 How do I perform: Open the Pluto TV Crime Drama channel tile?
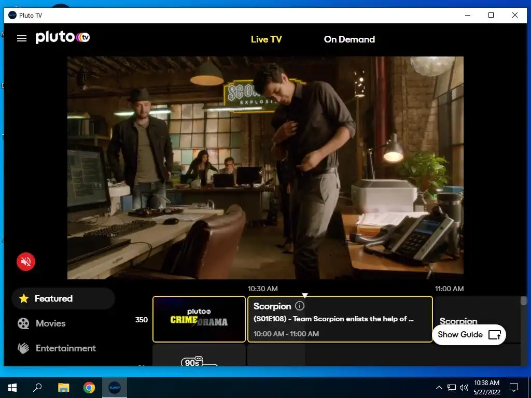click(199, 319)
